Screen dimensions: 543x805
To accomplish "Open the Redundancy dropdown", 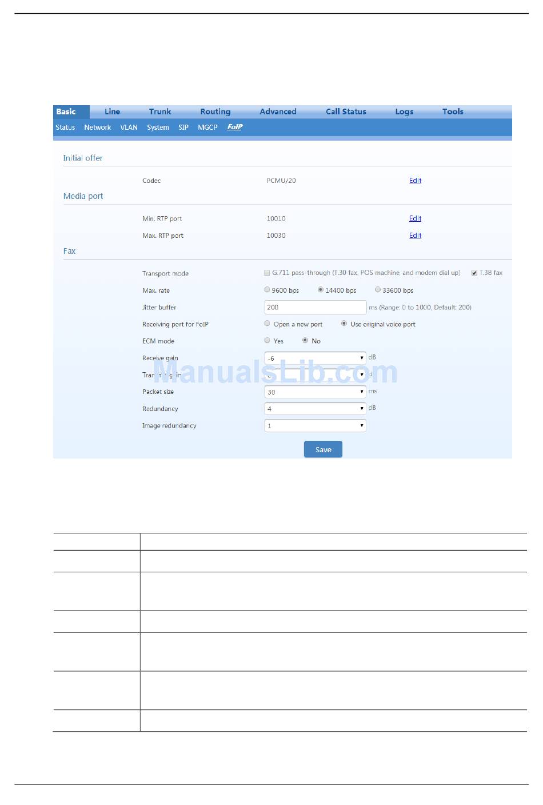I will [x=315, y=409].
